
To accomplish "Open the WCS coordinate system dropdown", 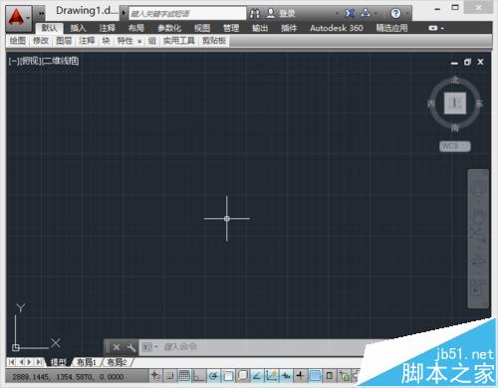I will 455,146.
